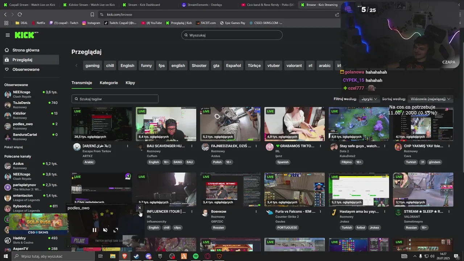Screen dimensions: 464x261
Task: Open options for GRABAMOS TIKTO stream
Action: (320, 146)
